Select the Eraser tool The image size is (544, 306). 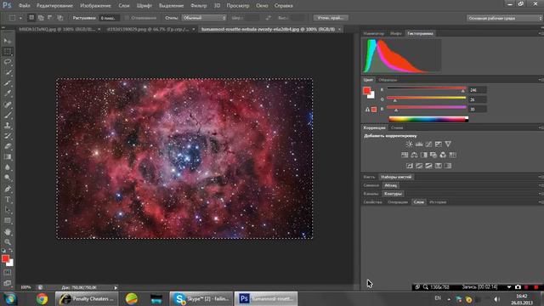pyautogui.click(x=8, y=146)
